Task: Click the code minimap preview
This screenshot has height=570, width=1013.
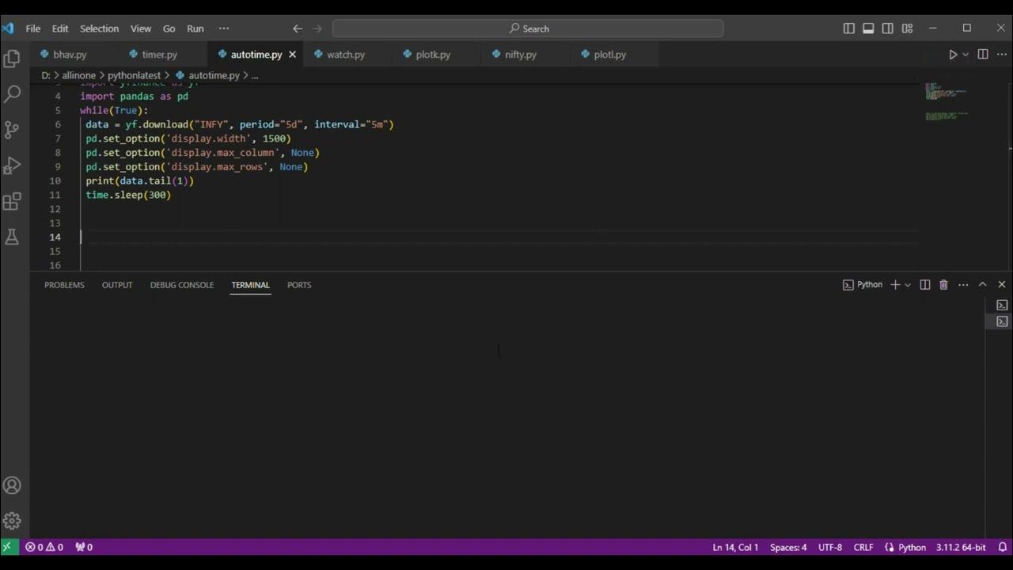Action: (x=947, y=101)
